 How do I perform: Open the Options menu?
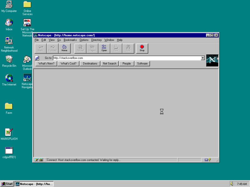84,40
